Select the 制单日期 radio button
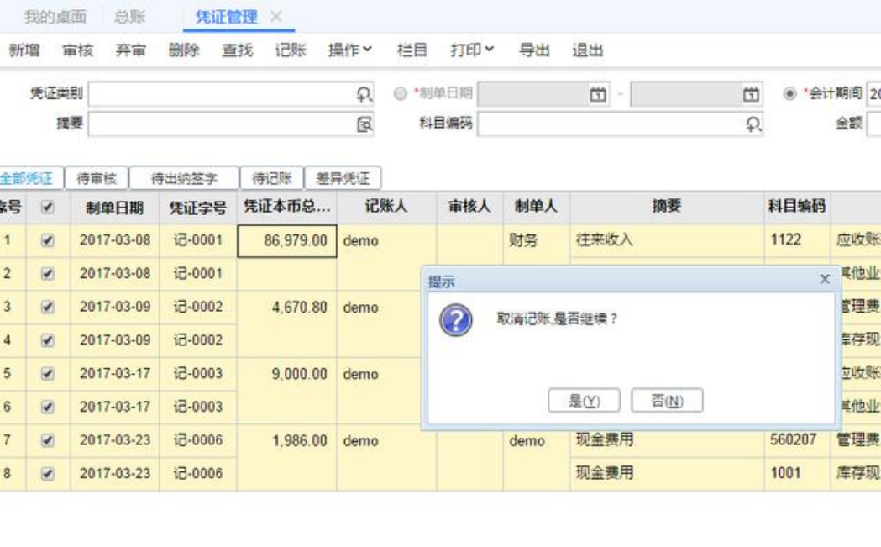Screen dimensions: 881x547 click(400, 93)
